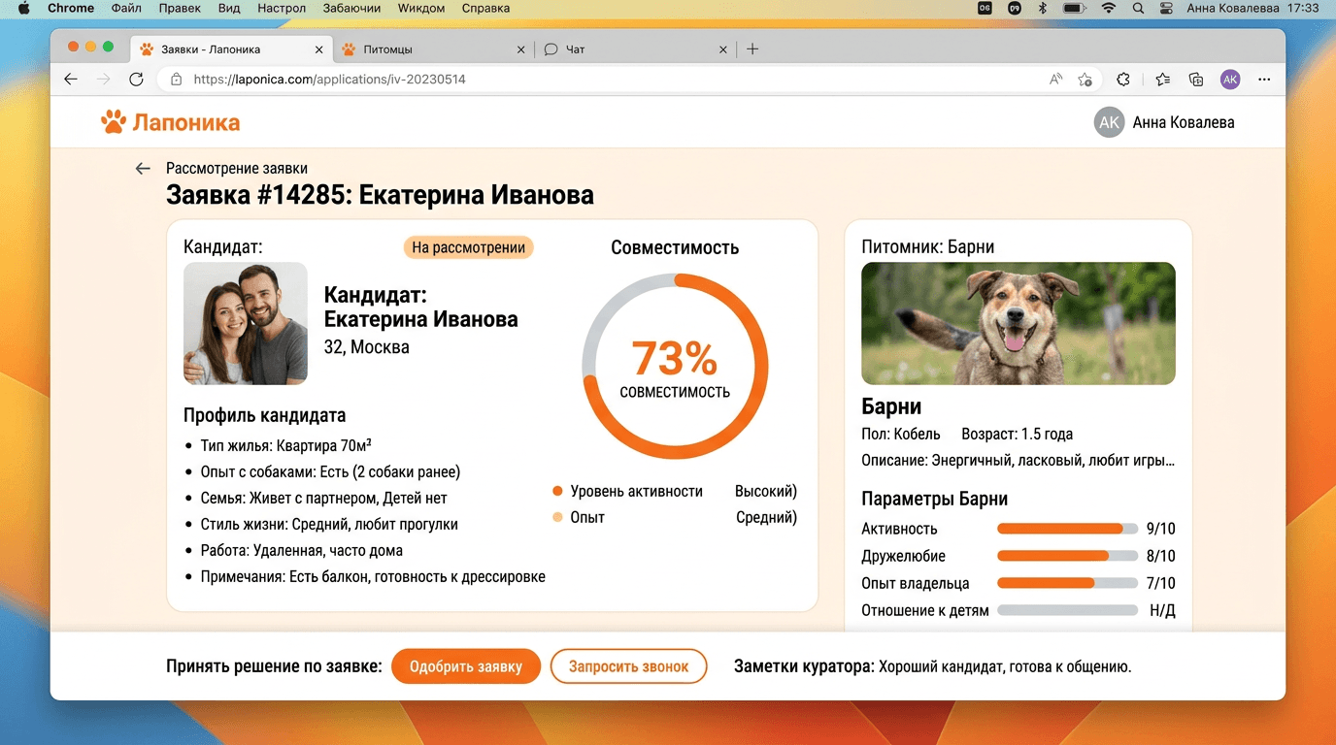Image resolution: width=1336 pixels, height=745 pixels.
Task: Open the browser extensions puzzle icon
Action: [x=1123, y=80]
